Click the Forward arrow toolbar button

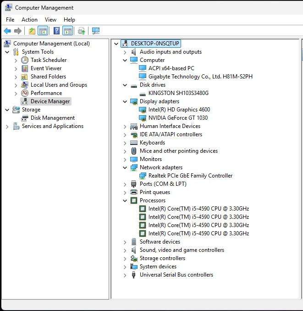(18, 31)
